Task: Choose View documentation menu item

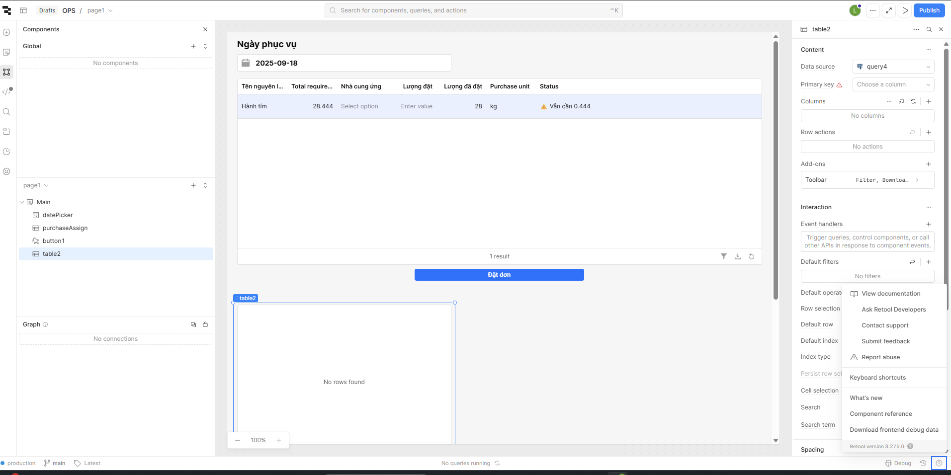Action: click(890, 294)
